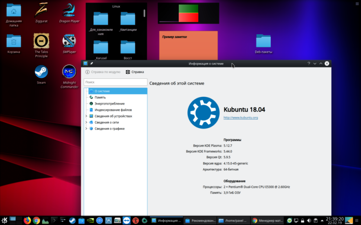Select Память in the sidebar list
The height and width of the screenshot is (225, 361).
pyautogui.click(x=100, y=97)
